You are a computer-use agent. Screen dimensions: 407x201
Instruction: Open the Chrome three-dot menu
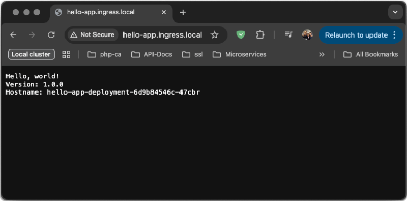tap(394, 35)
